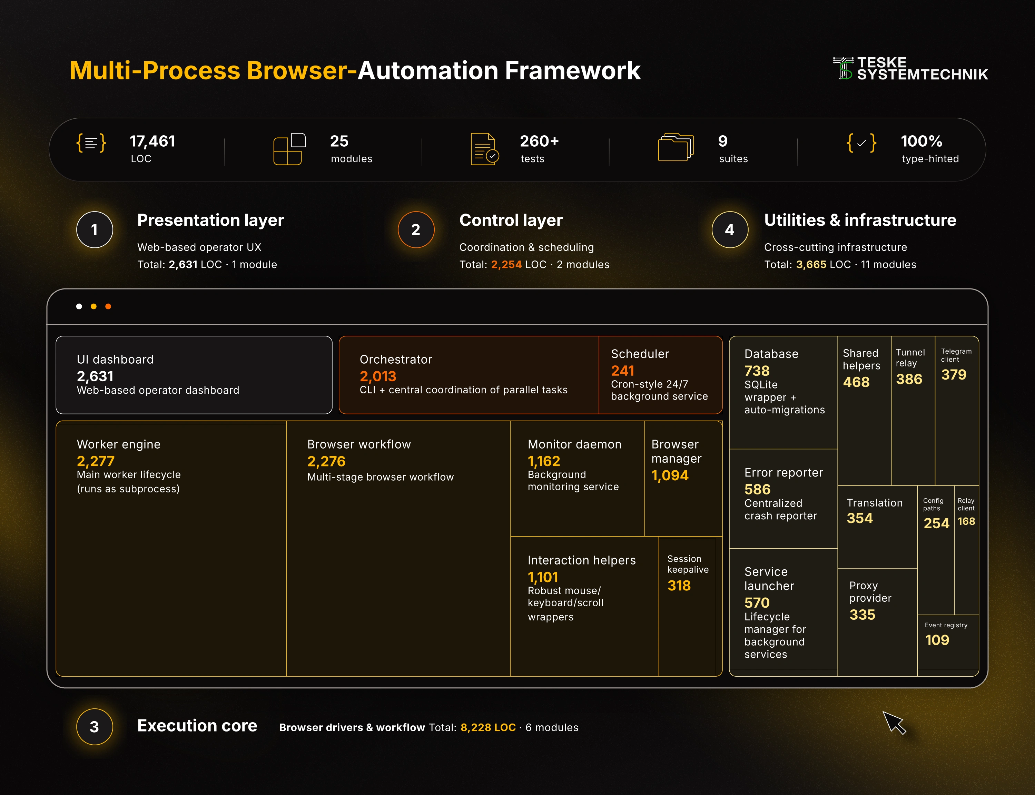Select the Browser workflow tile
This screenshot has width=1035, height=795.
click(x=398, y=548)
